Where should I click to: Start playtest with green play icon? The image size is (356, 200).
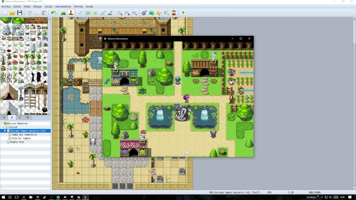[184, 13]
